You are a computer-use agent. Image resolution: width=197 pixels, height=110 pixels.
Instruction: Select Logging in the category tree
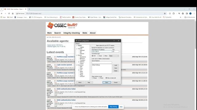[82, 47]
